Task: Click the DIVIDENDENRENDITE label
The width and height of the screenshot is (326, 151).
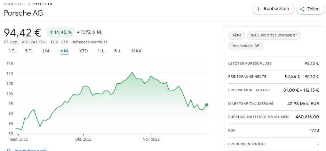Action: click(x=247, y=144)
